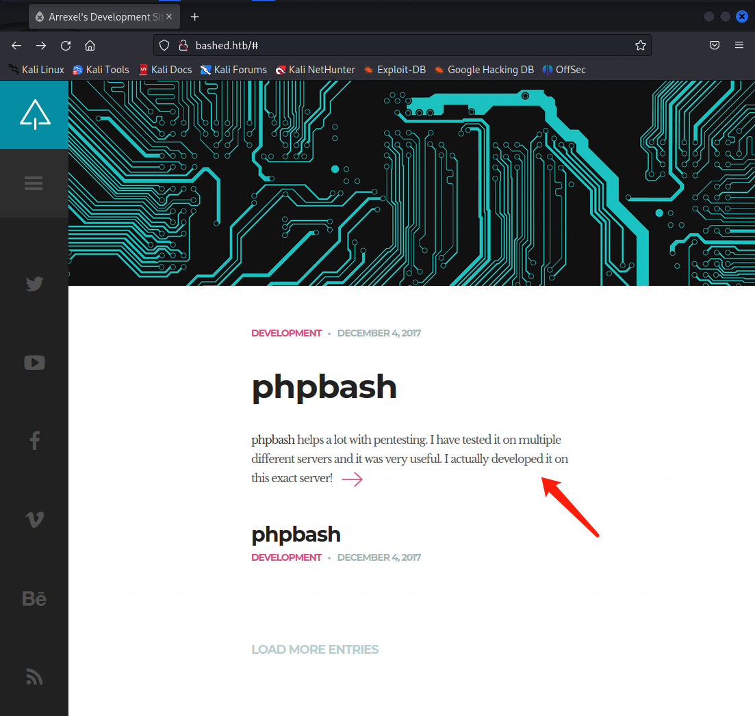This screenshot has height=716, width=755.
Task: Open a new browser tab
Action: pyautogui.click(x=194, y=16)
